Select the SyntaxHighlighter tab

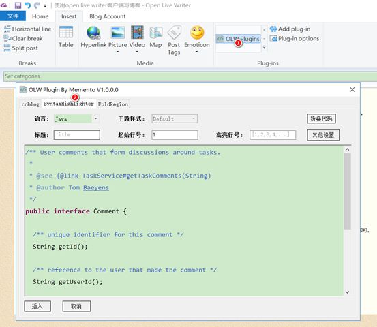[69, 104]
